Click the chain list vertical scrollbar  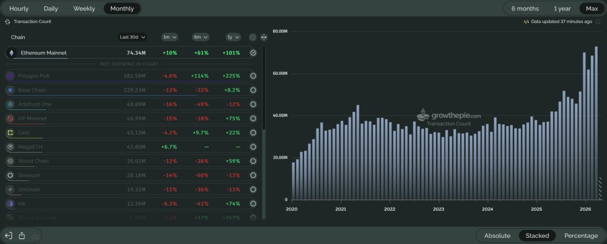(264, 88)
